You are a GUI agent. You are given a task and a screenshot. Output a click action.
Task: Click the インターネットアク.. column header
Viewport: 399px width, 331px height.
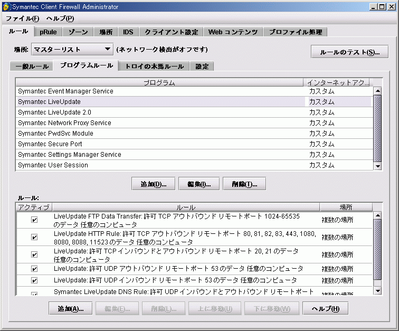pyautogui.click(x=338, y=82)
